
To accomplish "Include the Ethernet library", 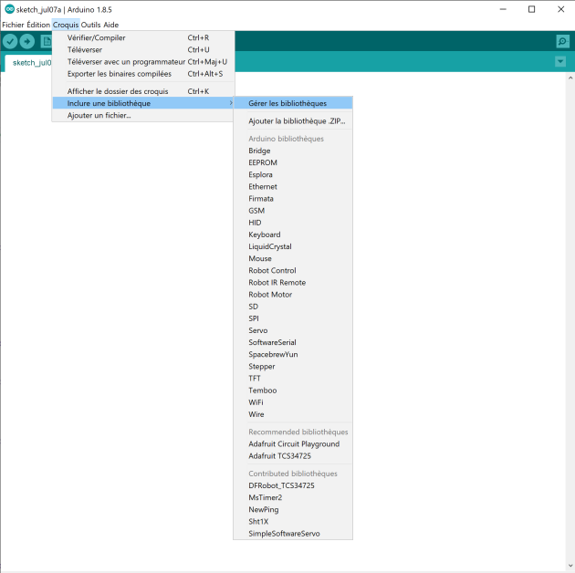I will click(x=293, y=187).
